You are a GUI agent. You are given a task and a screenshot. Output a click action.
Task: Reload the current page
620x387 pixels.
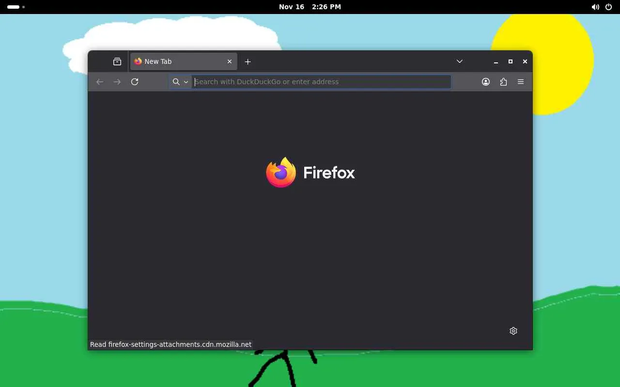pyautogui.click(x=135, y=82)
